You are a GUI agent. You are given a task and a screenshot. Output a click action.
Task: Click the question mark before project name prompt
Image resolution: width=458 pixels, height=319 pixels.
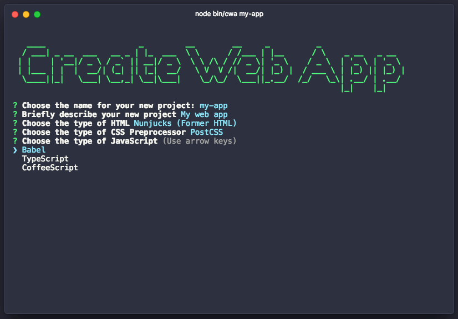tap(15, 105)
